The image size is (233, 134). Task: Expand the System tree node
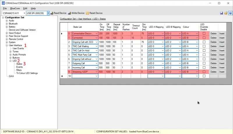tap(7, 42)
